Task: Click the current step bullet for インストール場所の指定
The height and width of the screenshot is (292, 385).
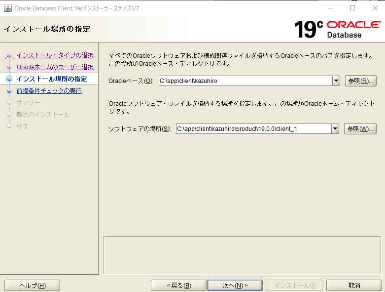Action: pos(8,79)
